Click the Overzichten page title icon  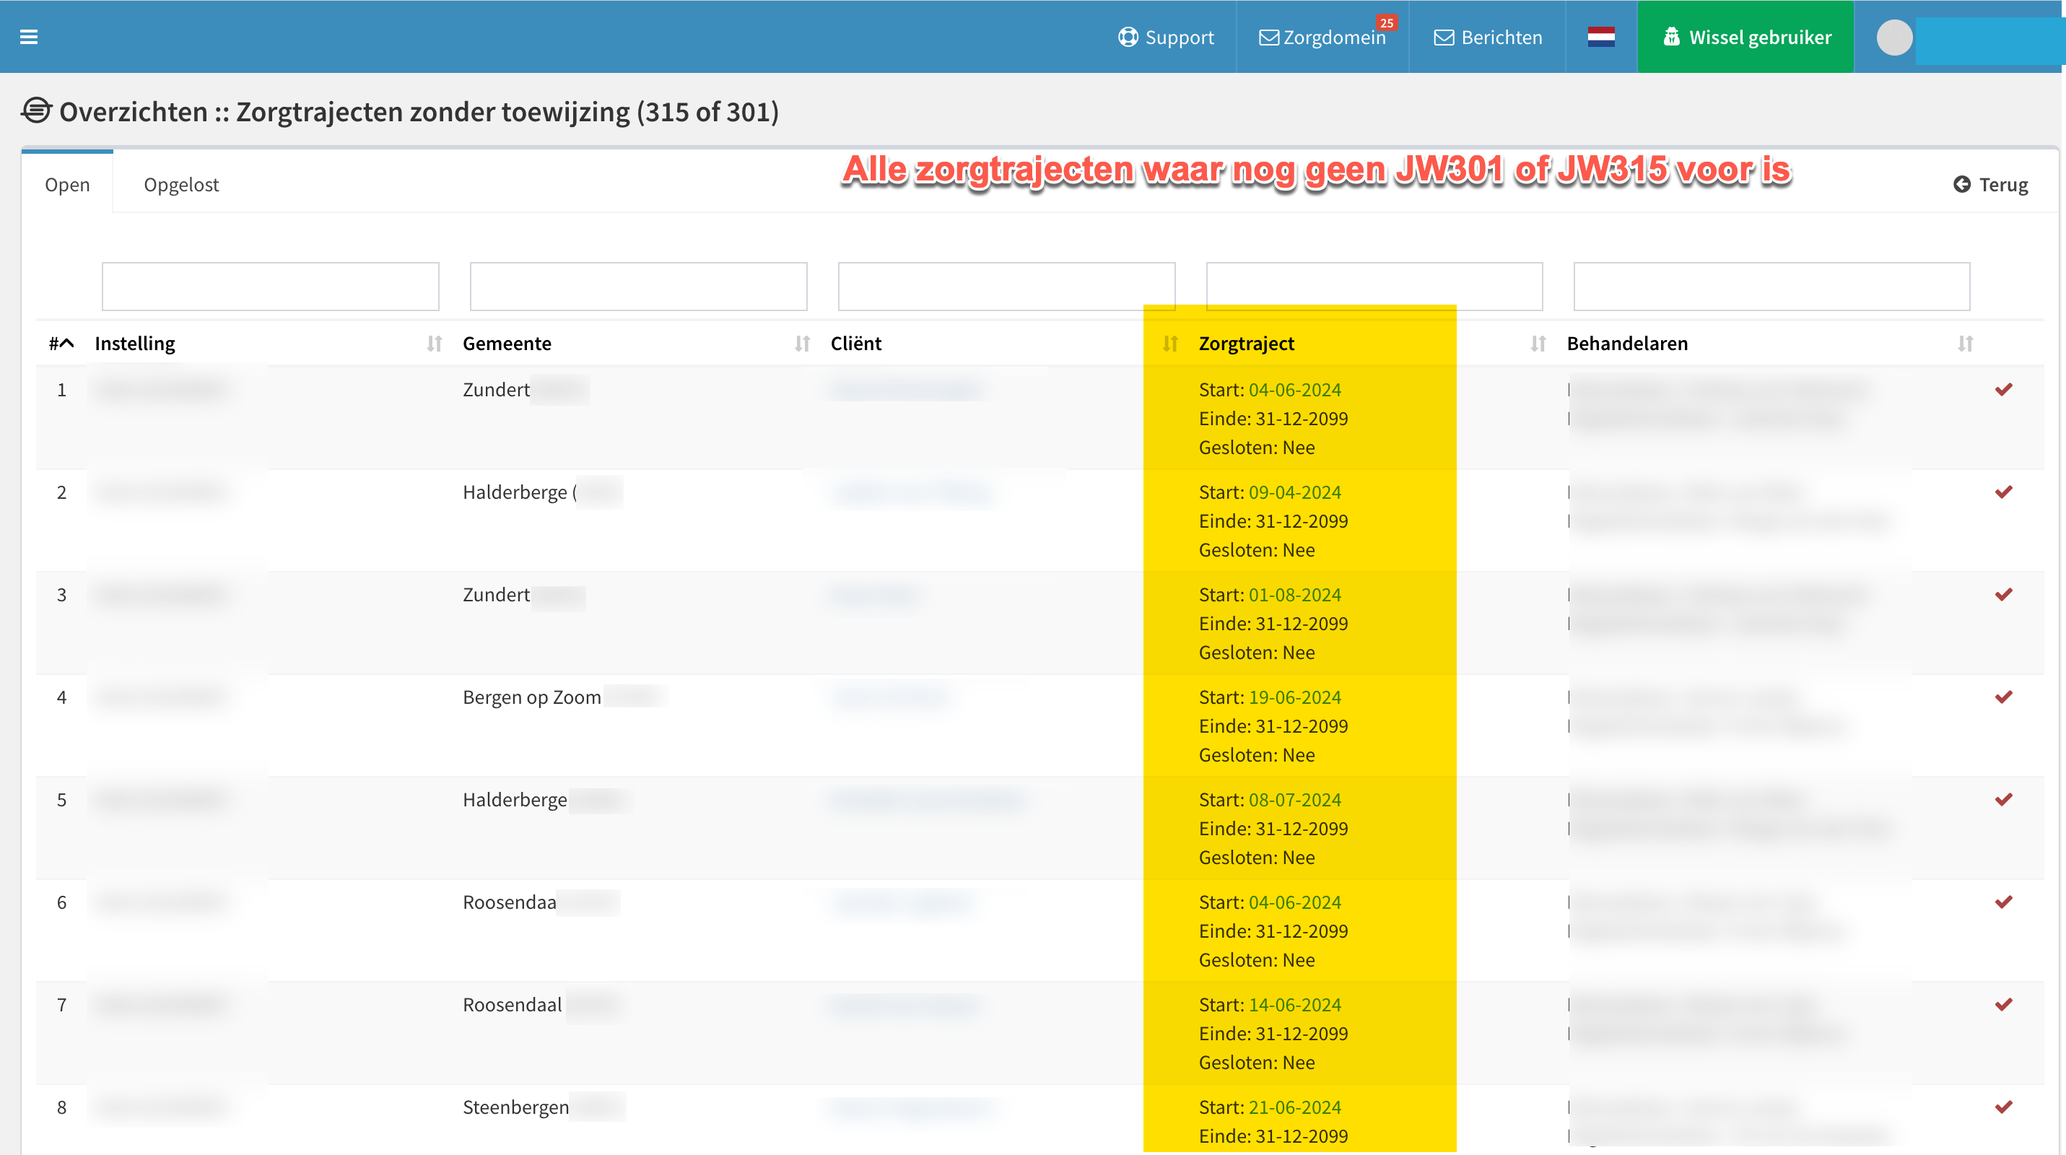pos(36,110)
